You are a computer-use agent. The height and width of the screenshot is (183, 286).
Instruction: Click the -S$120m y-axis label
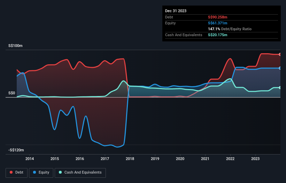(x=16, y=150)
